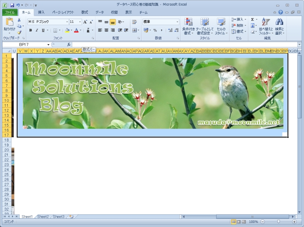Click the Insert Function fx icon

pyautogui.click(x=69, y=44)
